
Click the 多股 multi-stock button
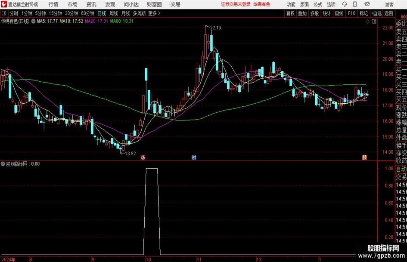(314, 13)
